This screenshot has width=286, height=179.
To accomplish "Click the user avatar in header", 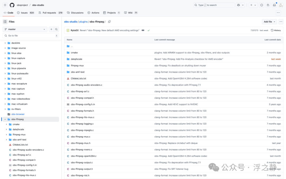I will [281, 5].
